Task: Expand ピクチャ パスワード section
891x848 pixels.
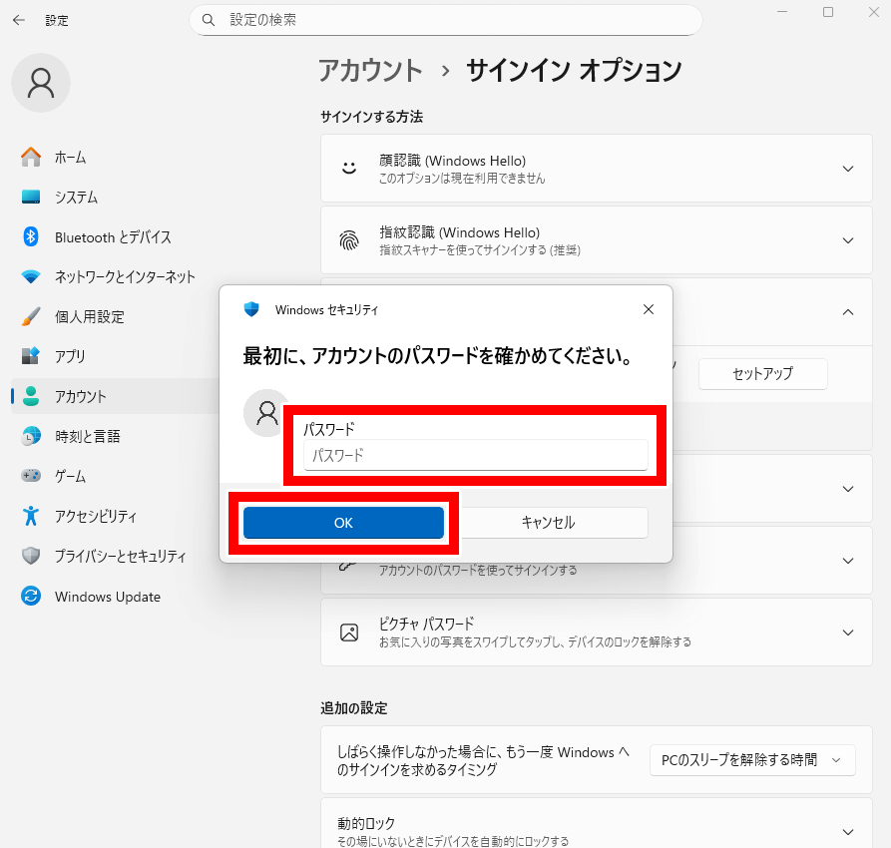Action: click(847, 633)
